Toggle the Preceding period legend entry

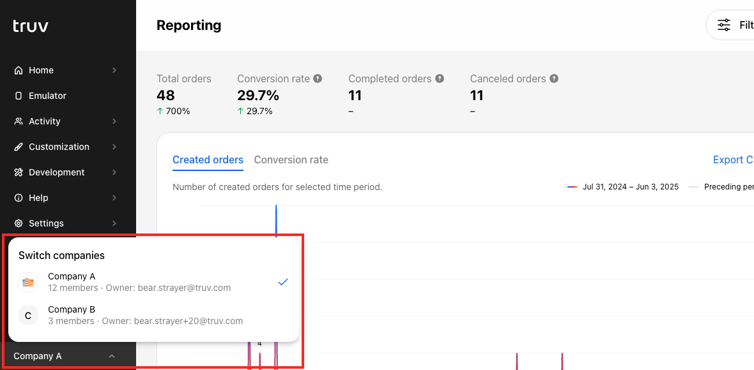pyautogui.click(x=721, y=187)
